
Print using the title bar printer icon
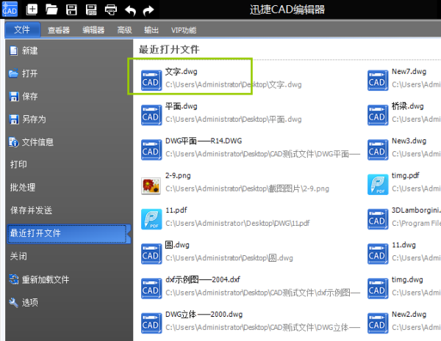111,10
